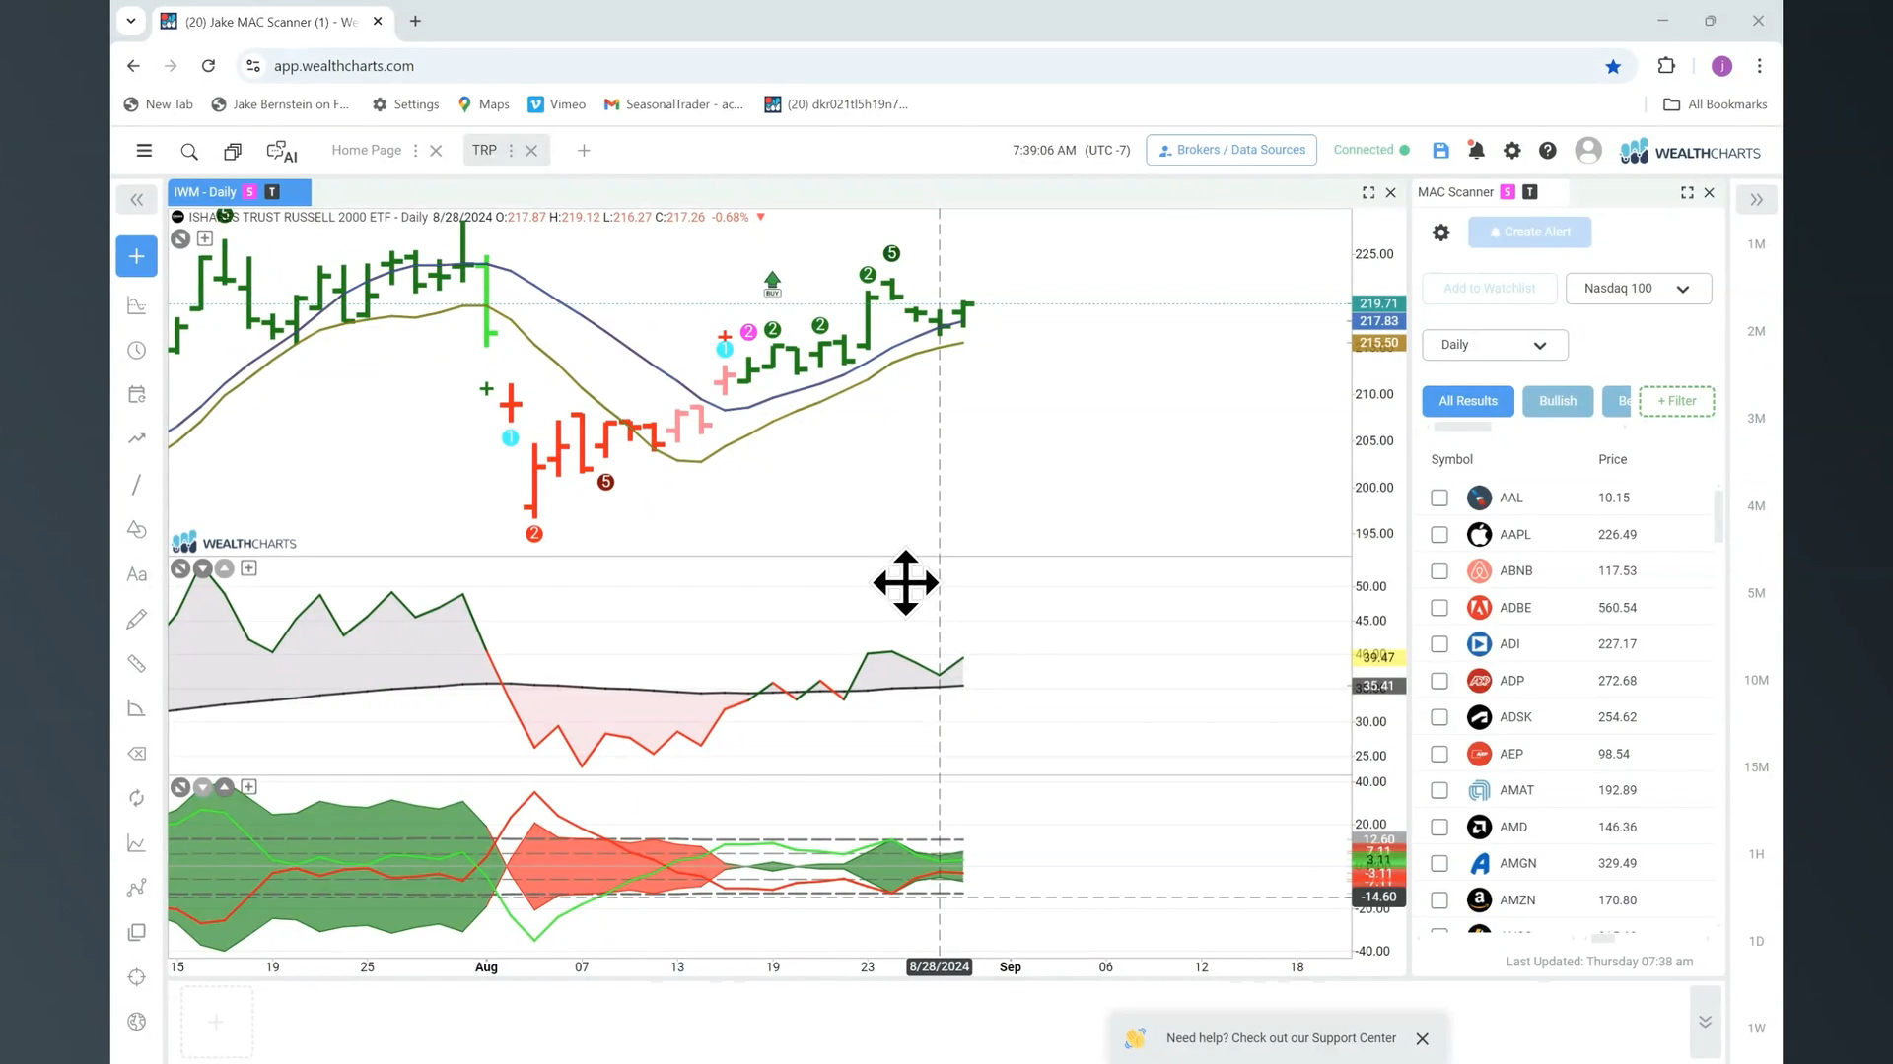This screenshot has width=1893, height=1064.
Task: Open MAC Scanner settings gear
Action: [1440, 233]
